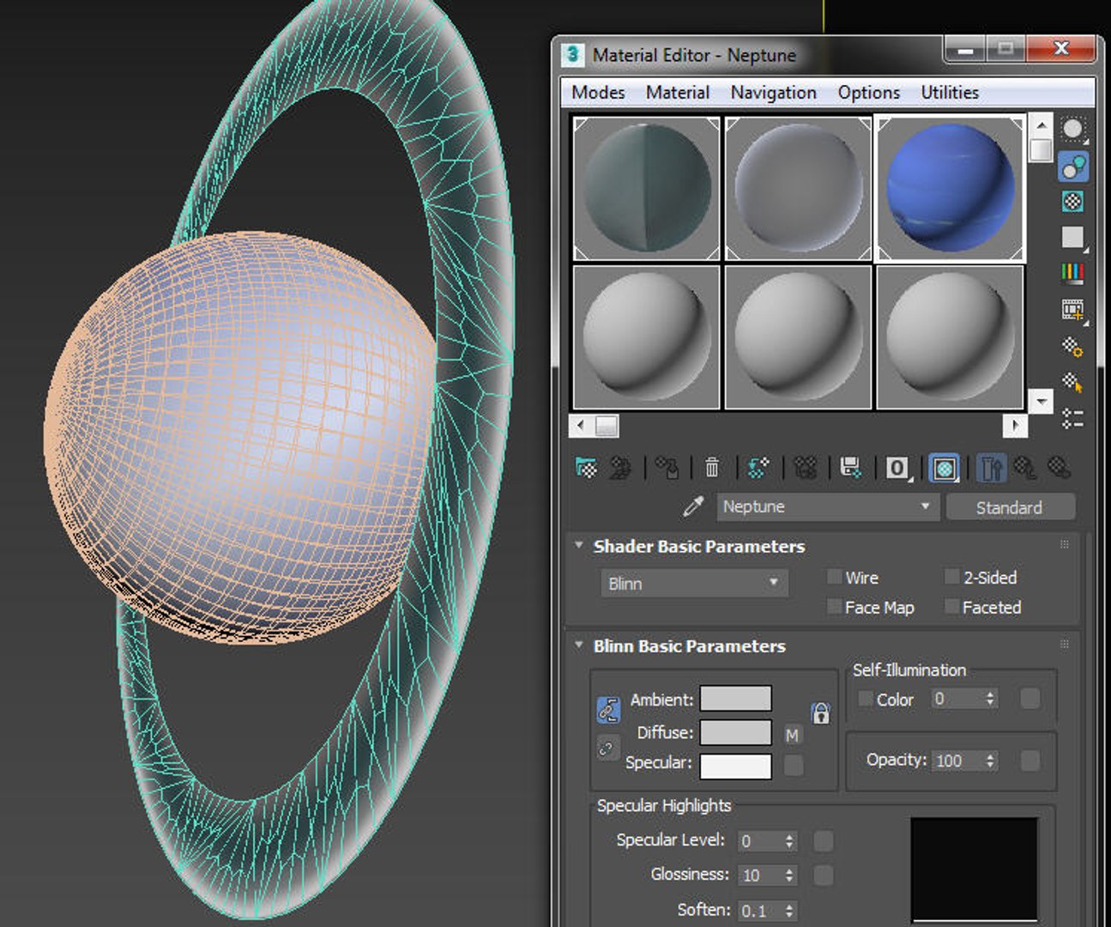Screen dimensions: 1111x927
Task: Open the Sample Type sphere flyout
Action: pyautogui.click(x=1073, y=130)
